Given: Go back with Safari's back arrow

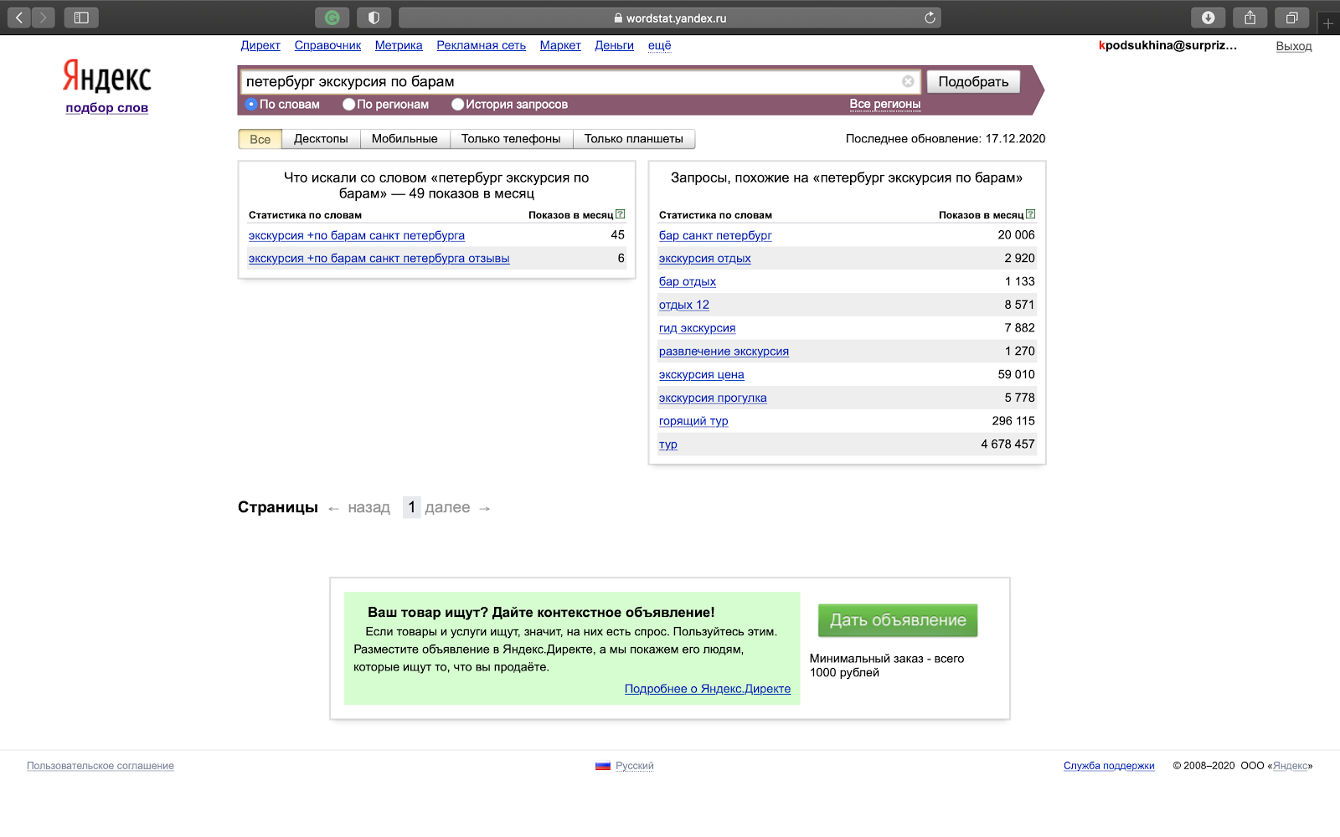Looking at the screenshot, I should pos(19,18).
